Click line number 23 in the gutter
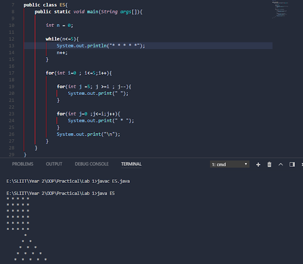The height and width of the screenshot is (264, 303). (x=11, y=114)
